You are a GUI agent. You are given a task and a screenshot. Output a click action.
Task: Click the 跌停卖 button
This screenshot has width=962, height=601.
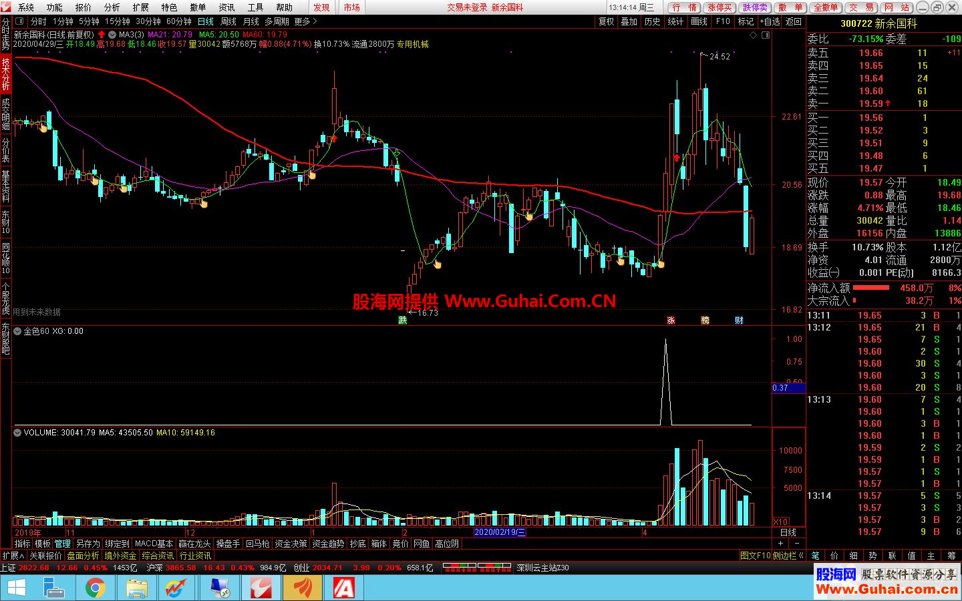pyautogui.click(x=756, y=7)
